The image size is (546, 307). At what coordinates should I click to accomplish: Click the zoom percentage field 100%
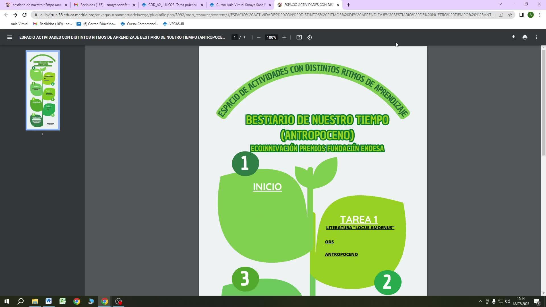[271, 37]
